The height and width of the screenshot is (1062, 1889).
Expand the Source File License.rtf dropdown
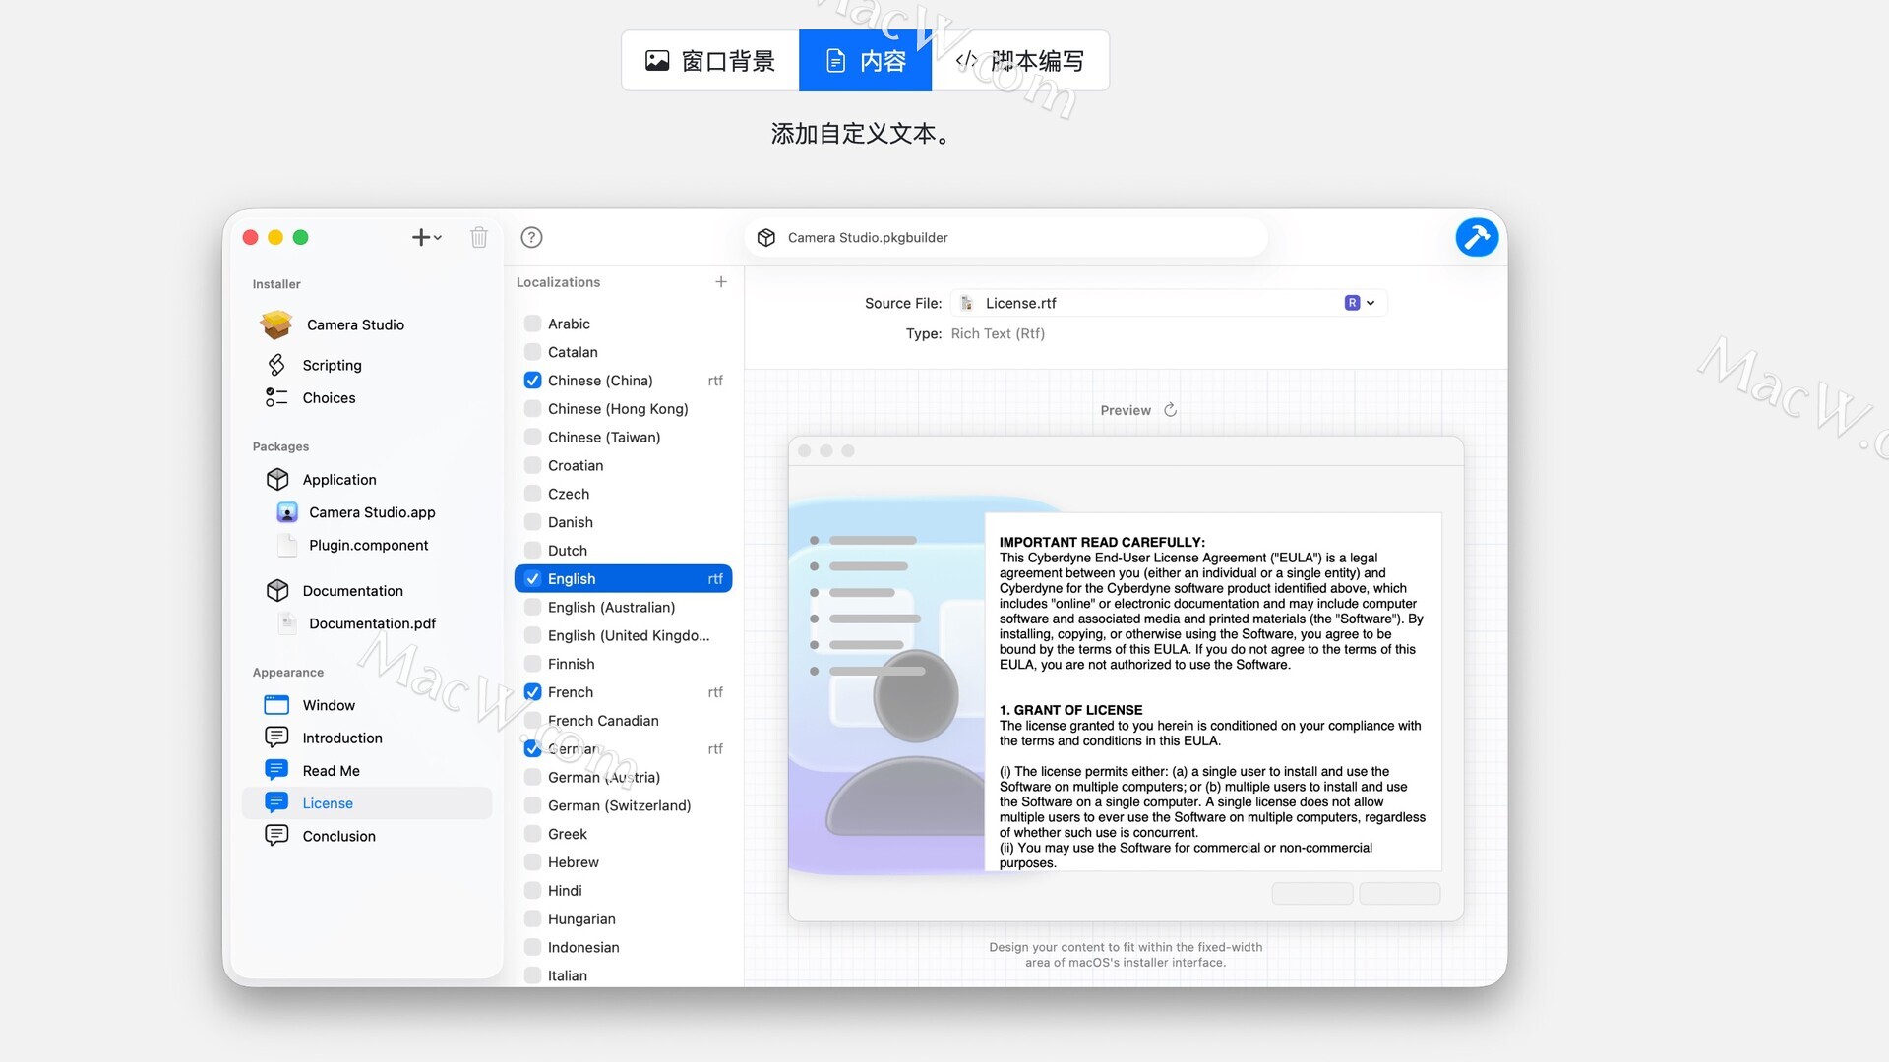coord(1360,303)
